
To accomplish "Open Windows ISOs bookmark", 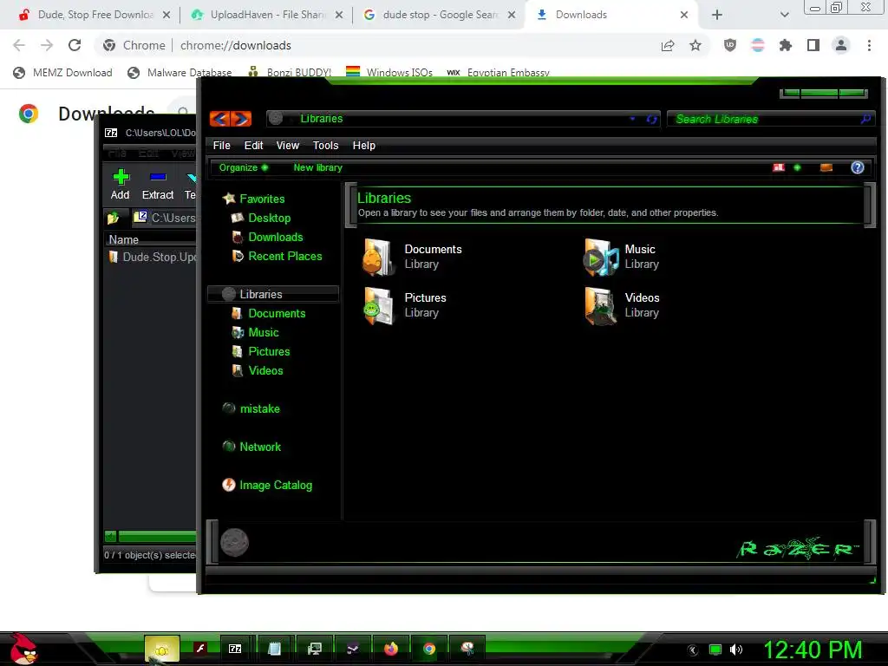I will pos(389,73).
